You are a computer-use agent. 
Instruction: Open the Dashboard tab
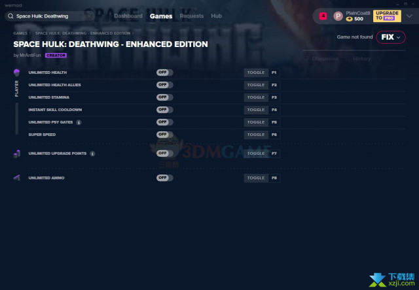click(x=128, y=16)
